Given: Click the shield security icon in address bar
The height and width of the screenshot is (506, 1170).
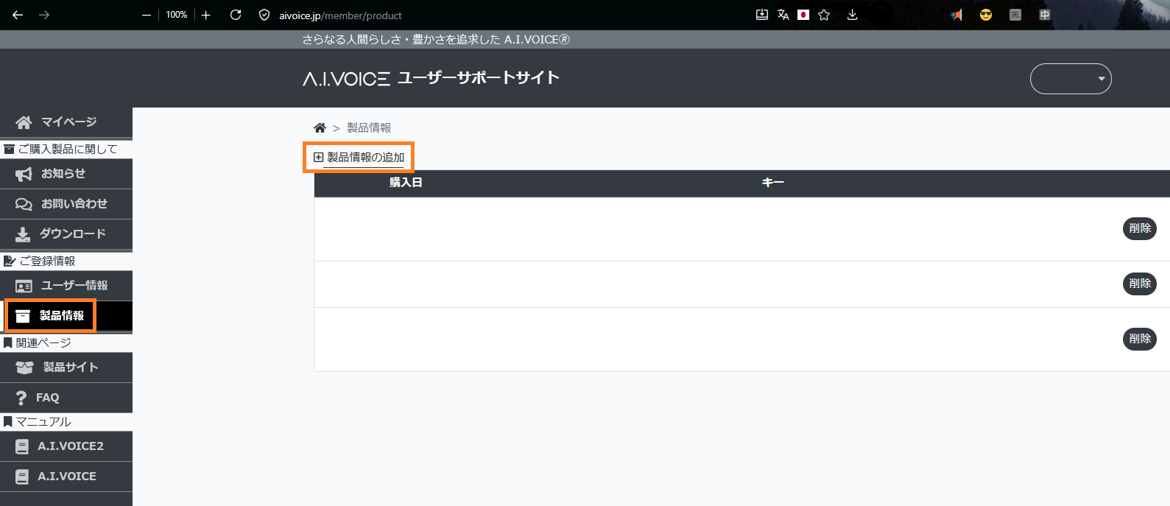Looking at the screenshot, I should (x=264, y=15).
